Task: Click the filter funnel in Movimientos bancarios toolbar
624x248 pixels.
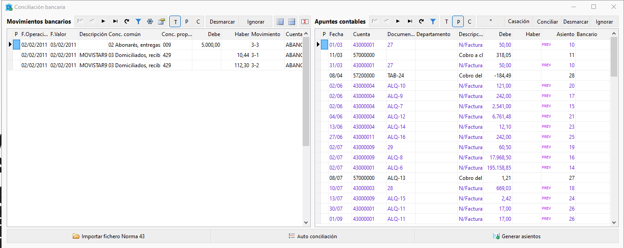Action: pyautogui.click(x=138, y=21)
